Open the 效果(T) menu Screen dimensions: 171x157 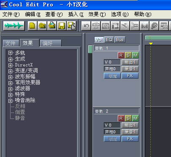[x=97, y=14]
